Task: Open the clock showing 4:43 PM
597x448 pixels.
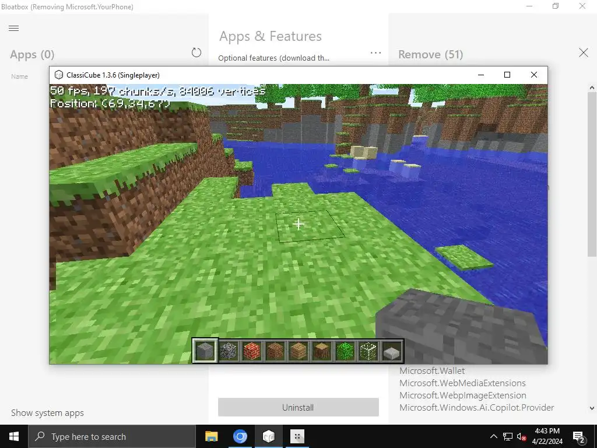Action: [547, 436]
